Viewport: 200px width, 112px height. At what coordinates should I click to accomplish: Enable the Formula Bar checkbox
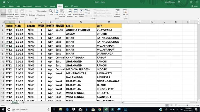tap(37, 11)
